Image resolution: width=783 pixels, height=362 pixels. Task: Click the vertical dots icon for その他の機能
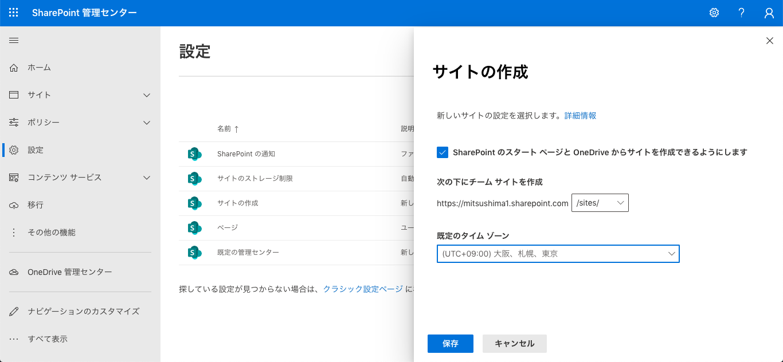tap(14, 233)
